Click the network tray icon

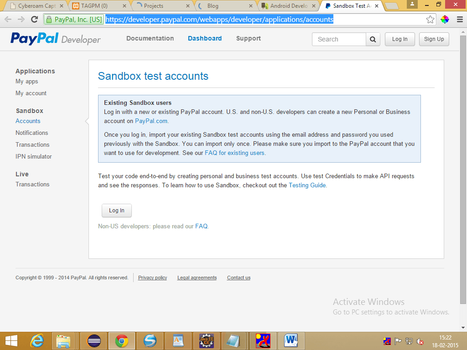click(x=409, y=341)
